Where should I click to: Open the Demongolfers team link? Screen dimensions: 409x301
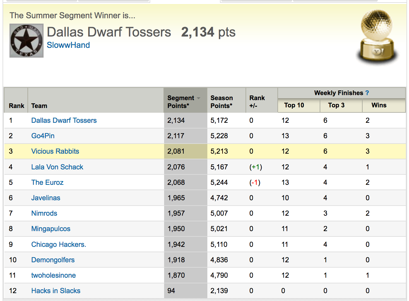click(x=53, y=260)
